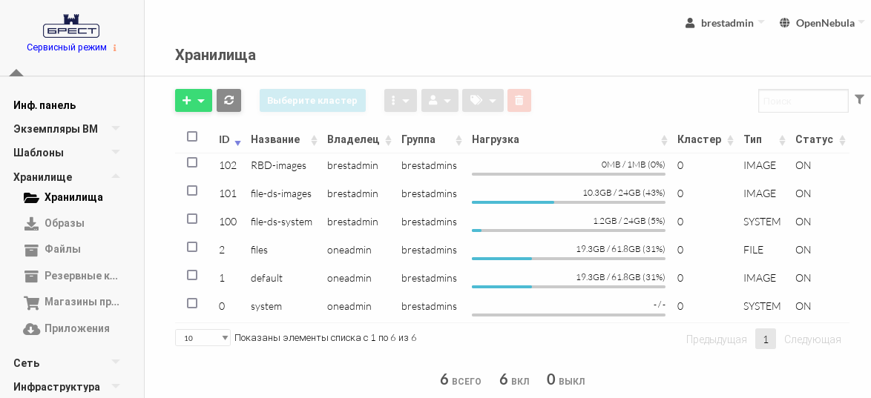Go to Инф. панель dashboard
The width and height of the screenshot is (871, 398).
pyautogui.click(x=45, y=105)
